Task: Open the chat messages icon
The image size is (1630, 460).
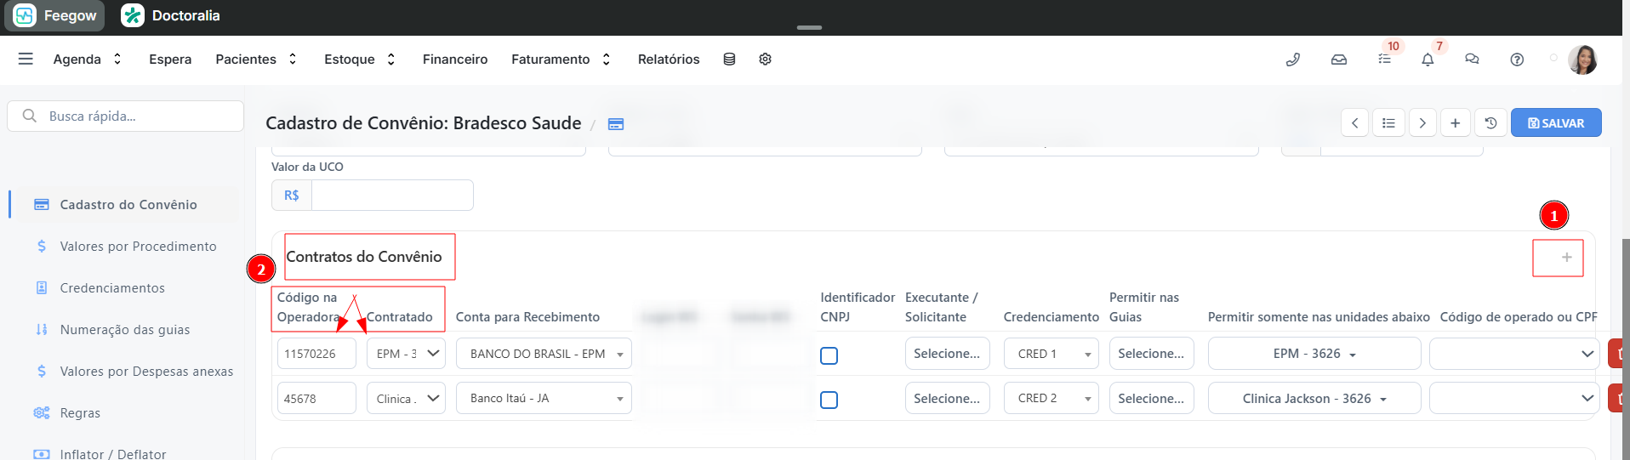Action: 1472,60
